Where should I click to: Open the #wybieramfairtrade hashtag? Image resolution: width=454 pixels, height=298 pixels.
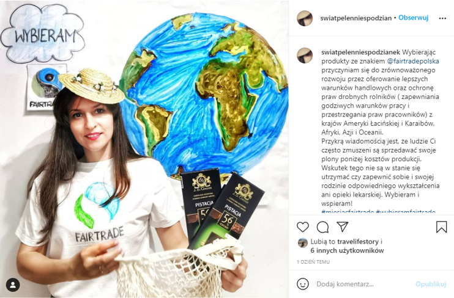(x=405, y=211)
